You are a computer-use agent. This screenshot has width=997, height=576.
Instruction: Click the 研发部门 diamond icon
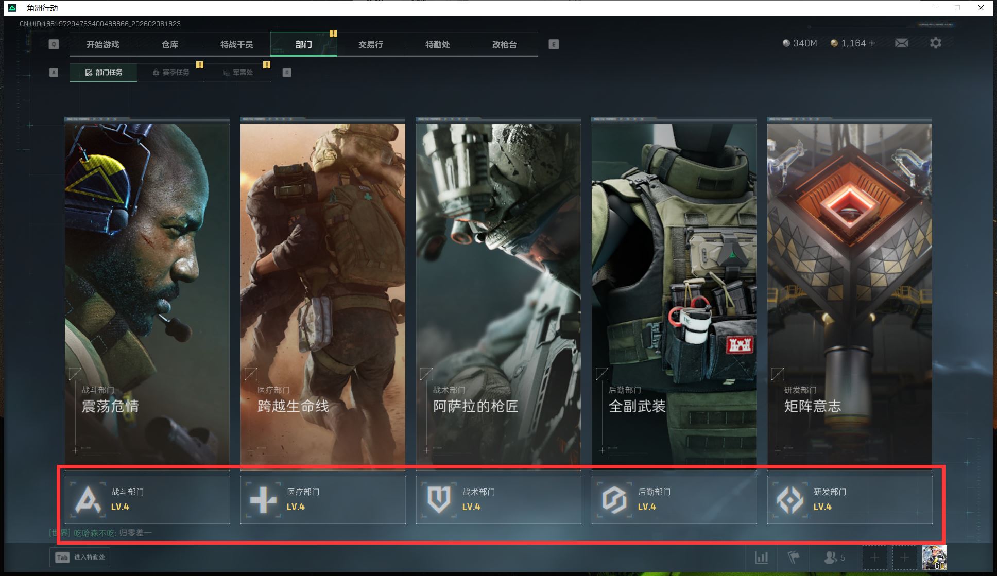tap(790, 499)
